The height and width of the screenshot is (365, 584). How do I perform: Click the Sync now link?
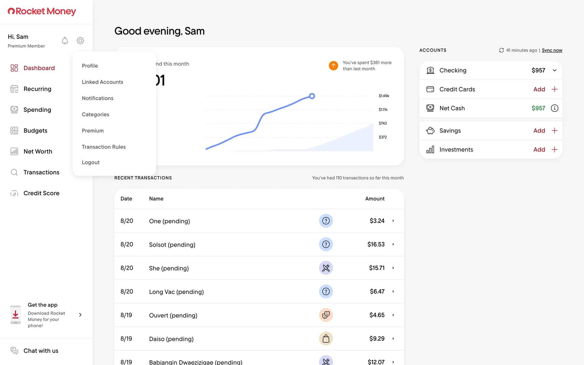(552, 50)
